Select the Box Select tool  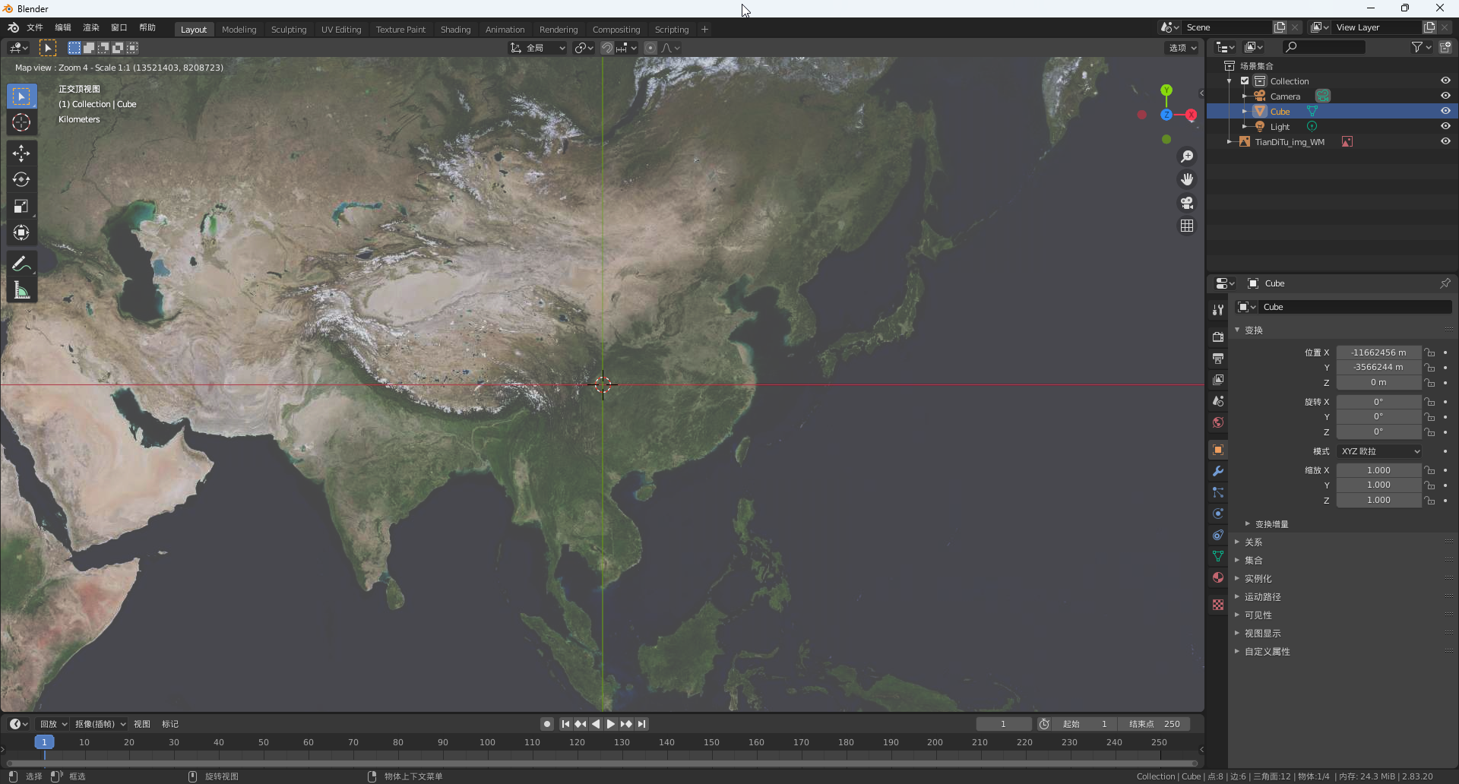(x=21, y=96)
